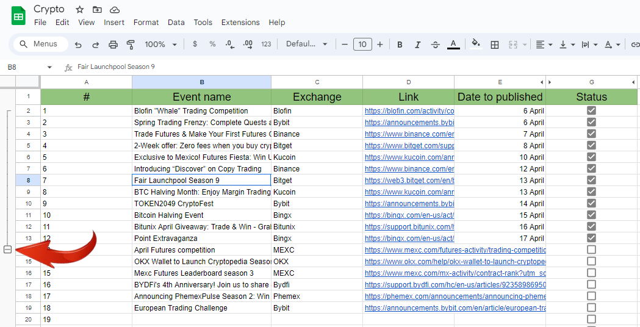
Task: Decrease decimal places
Action: tap(230, 45)
